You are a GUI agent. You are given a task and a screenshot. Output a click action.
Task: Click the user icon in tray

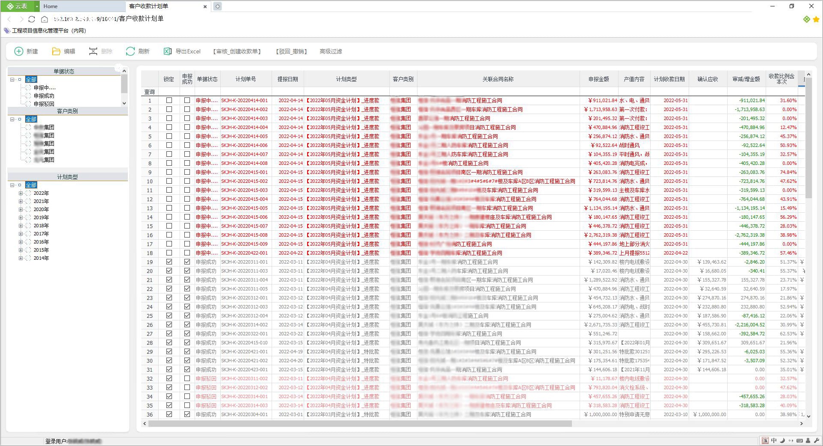[x=808, y=440]
